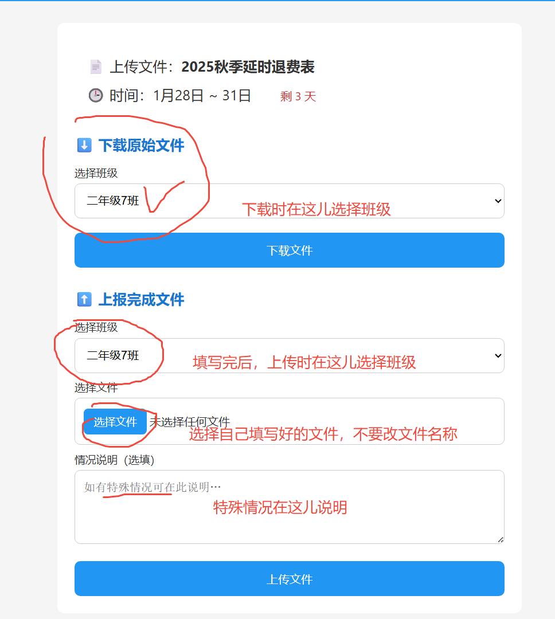Click the document icon beside 上传文件 title
Image resolution: width=555 pixels, height=619 pixels.
[96, 66]
